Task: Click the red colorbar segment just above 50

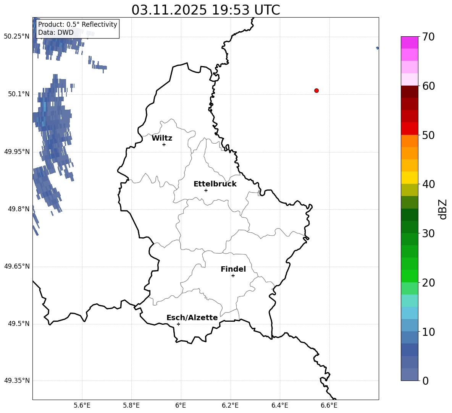Action: click(410, 129)
